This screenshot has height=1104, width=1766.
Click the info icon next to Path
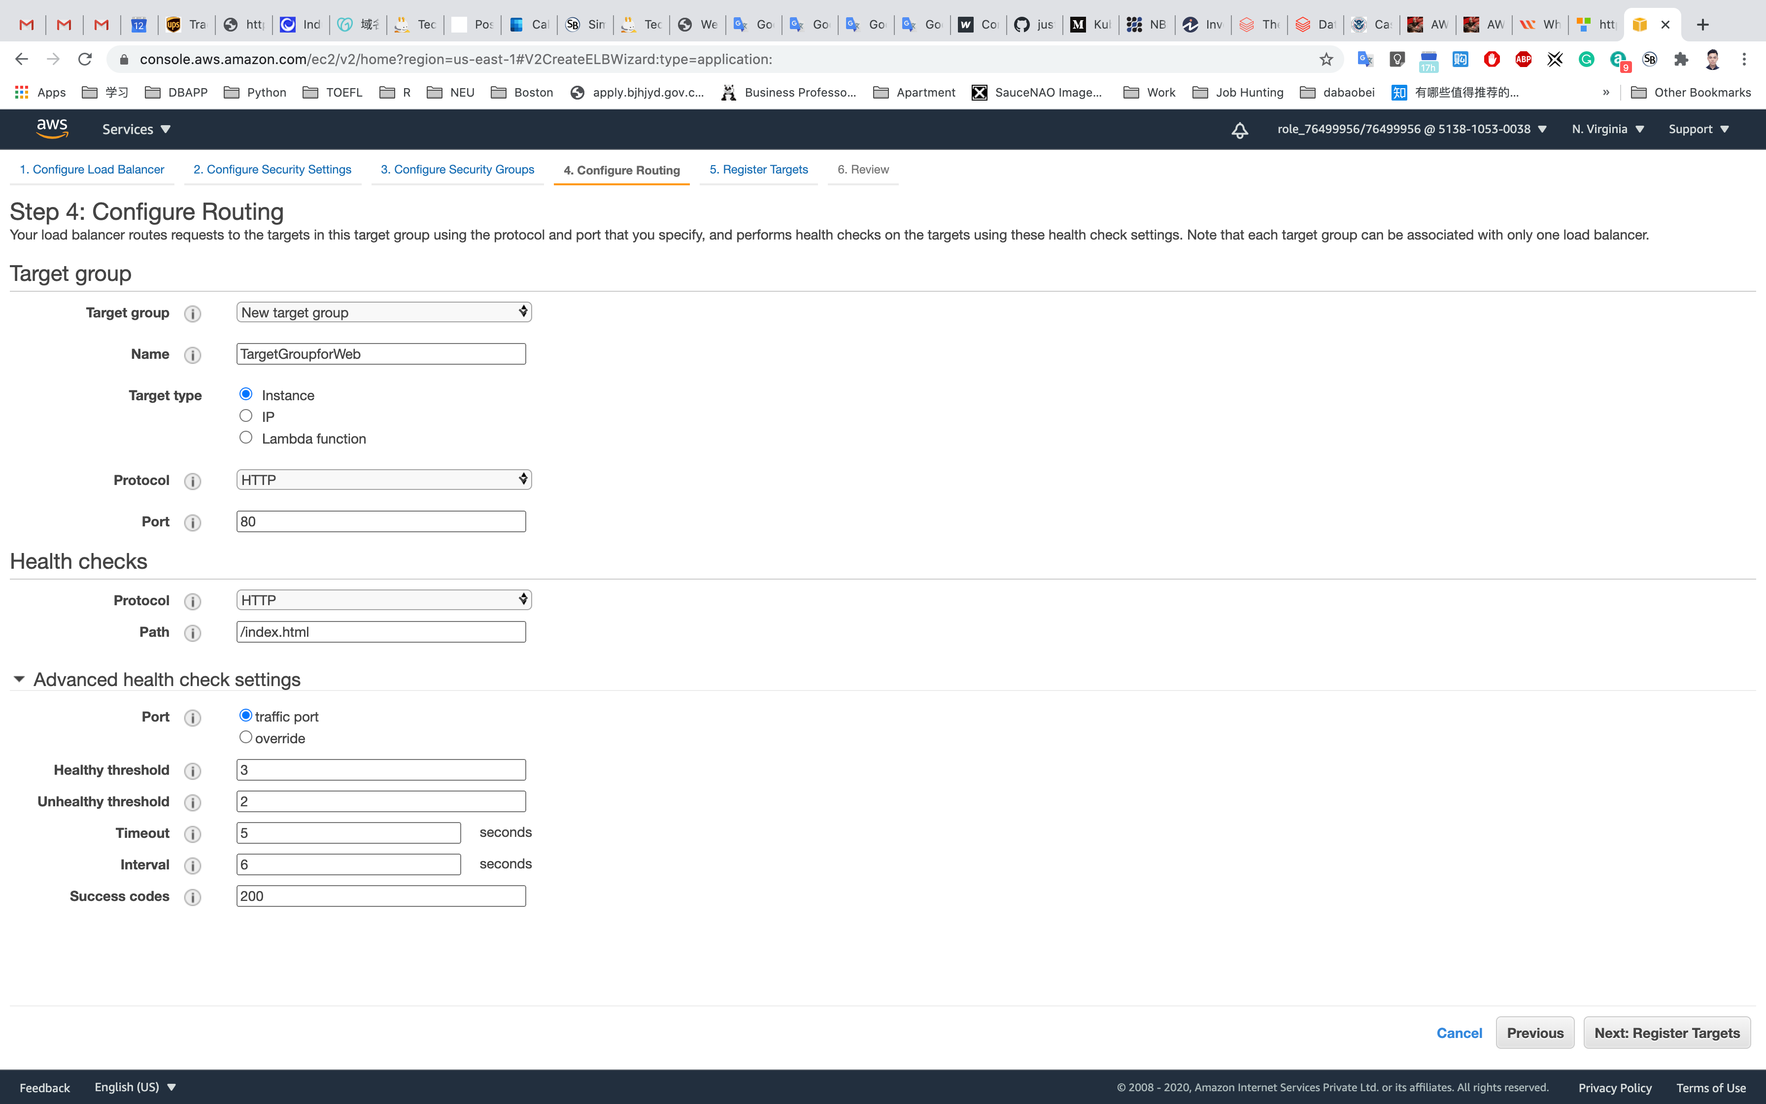(193, 633)
